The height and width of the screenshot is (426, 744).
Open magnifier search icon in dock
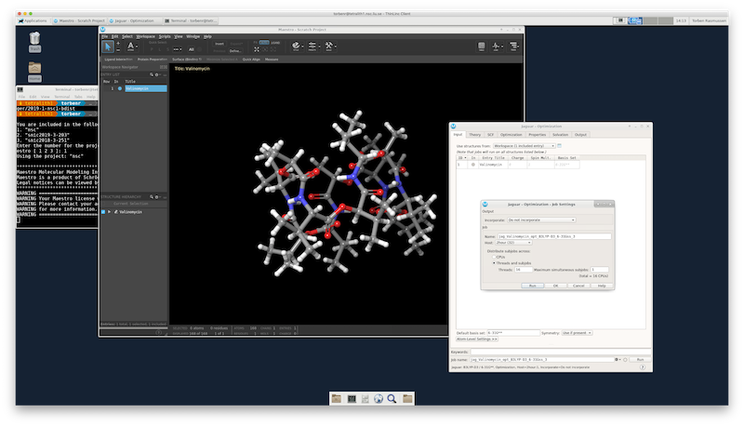[x=392, y=399]
